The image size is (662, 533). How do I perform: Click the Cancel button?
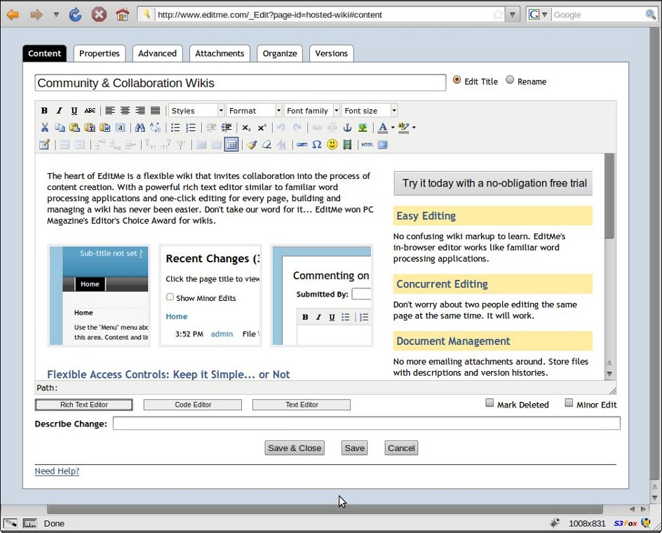tap(401, 448)
